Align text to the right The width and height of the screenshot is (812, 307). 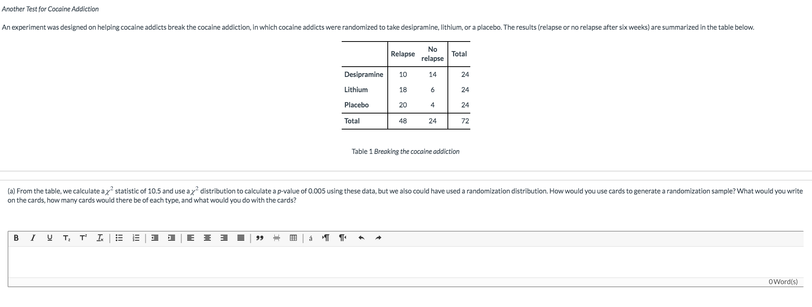coord(224,238)
